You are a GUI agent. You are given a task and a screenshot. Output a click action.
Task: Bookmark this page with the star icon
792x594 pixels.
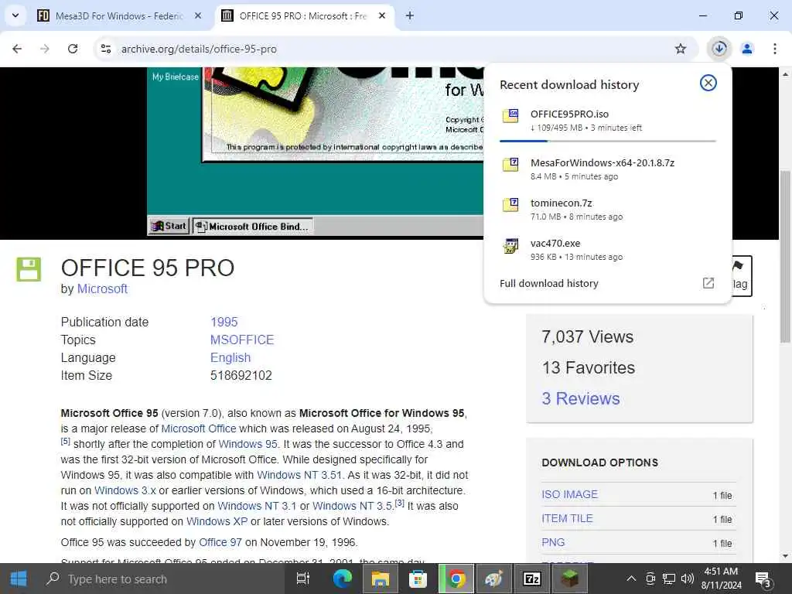(x=681, y=49)
